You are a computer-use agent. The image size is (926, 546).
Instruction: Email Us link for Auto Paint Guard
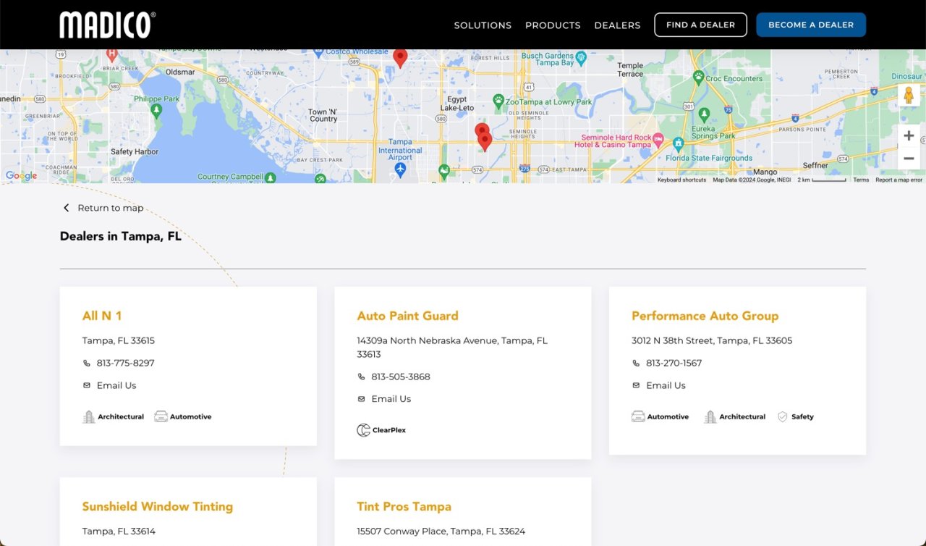pos(391,399)
